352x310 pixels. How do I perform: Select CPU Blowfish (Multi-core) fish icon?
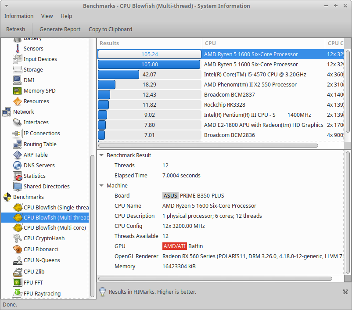[x=18, y=228]
